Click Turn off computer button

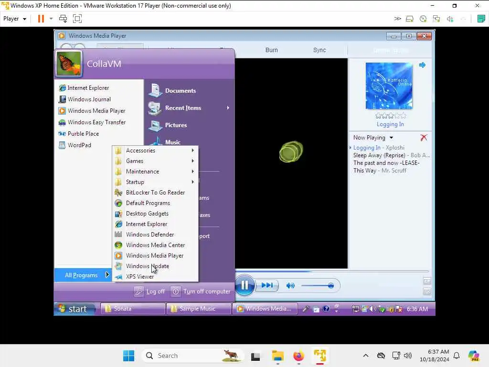(x=201, y=291)
